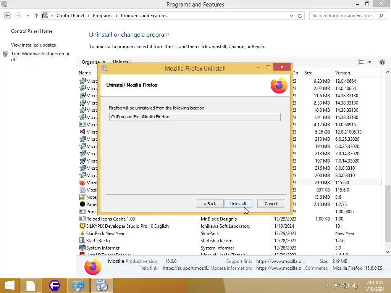391x293 pixels.
Task: Expand the chevron after Programs breadcrumb
Action: click(116, 16)
